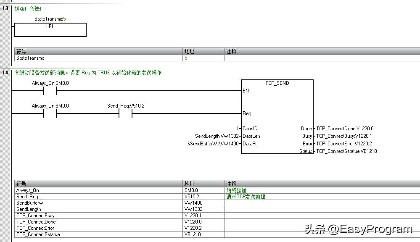This screenshot has height=242, width=420.
Task: Select the SendBufferW symbol cell in the table
Action: pos(98,203)
